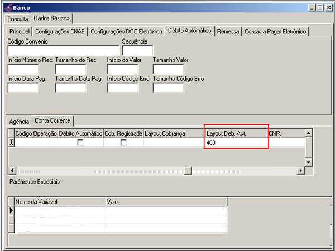
Task: Click the Início Número Rec. field
Action: click(23, 69)
